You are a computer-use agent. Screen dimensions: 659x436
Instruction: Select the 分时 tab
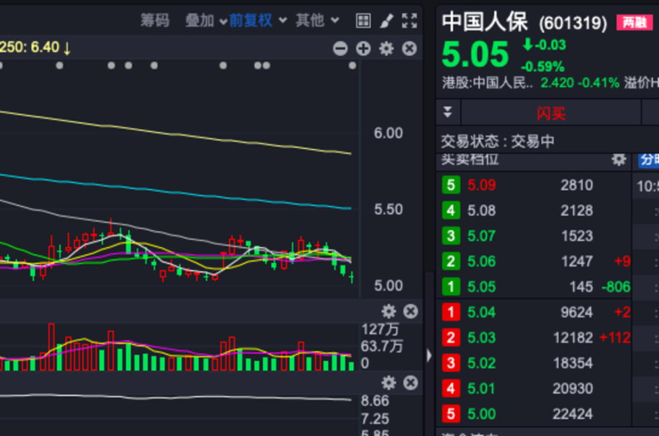click(x=648, y=160)
